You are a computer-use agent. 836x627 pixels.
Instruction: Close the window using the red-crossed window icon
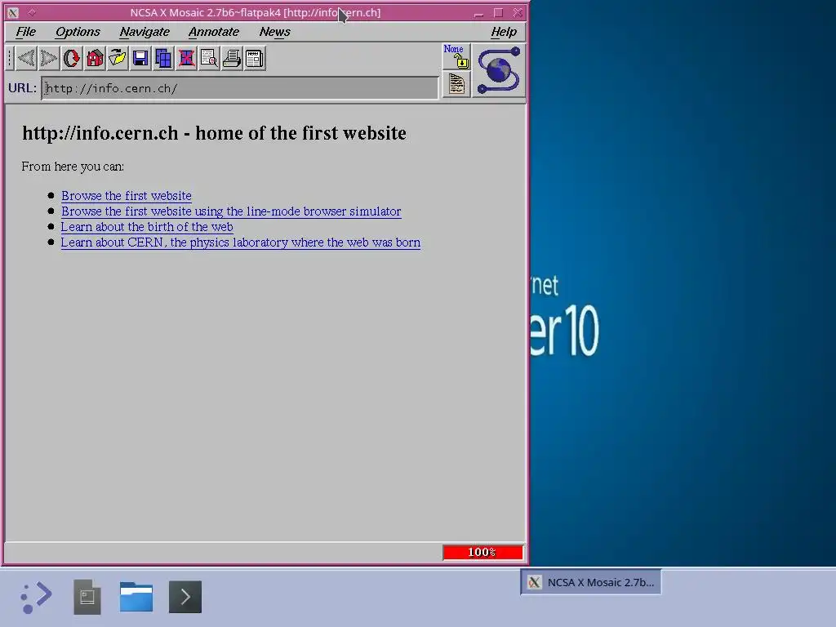pyautogui.click(x=186, y=58)
